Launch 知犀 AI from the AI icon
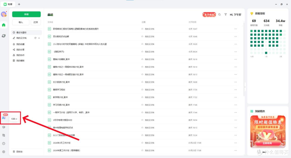The image size is (291, 158). tap(4, 118)
